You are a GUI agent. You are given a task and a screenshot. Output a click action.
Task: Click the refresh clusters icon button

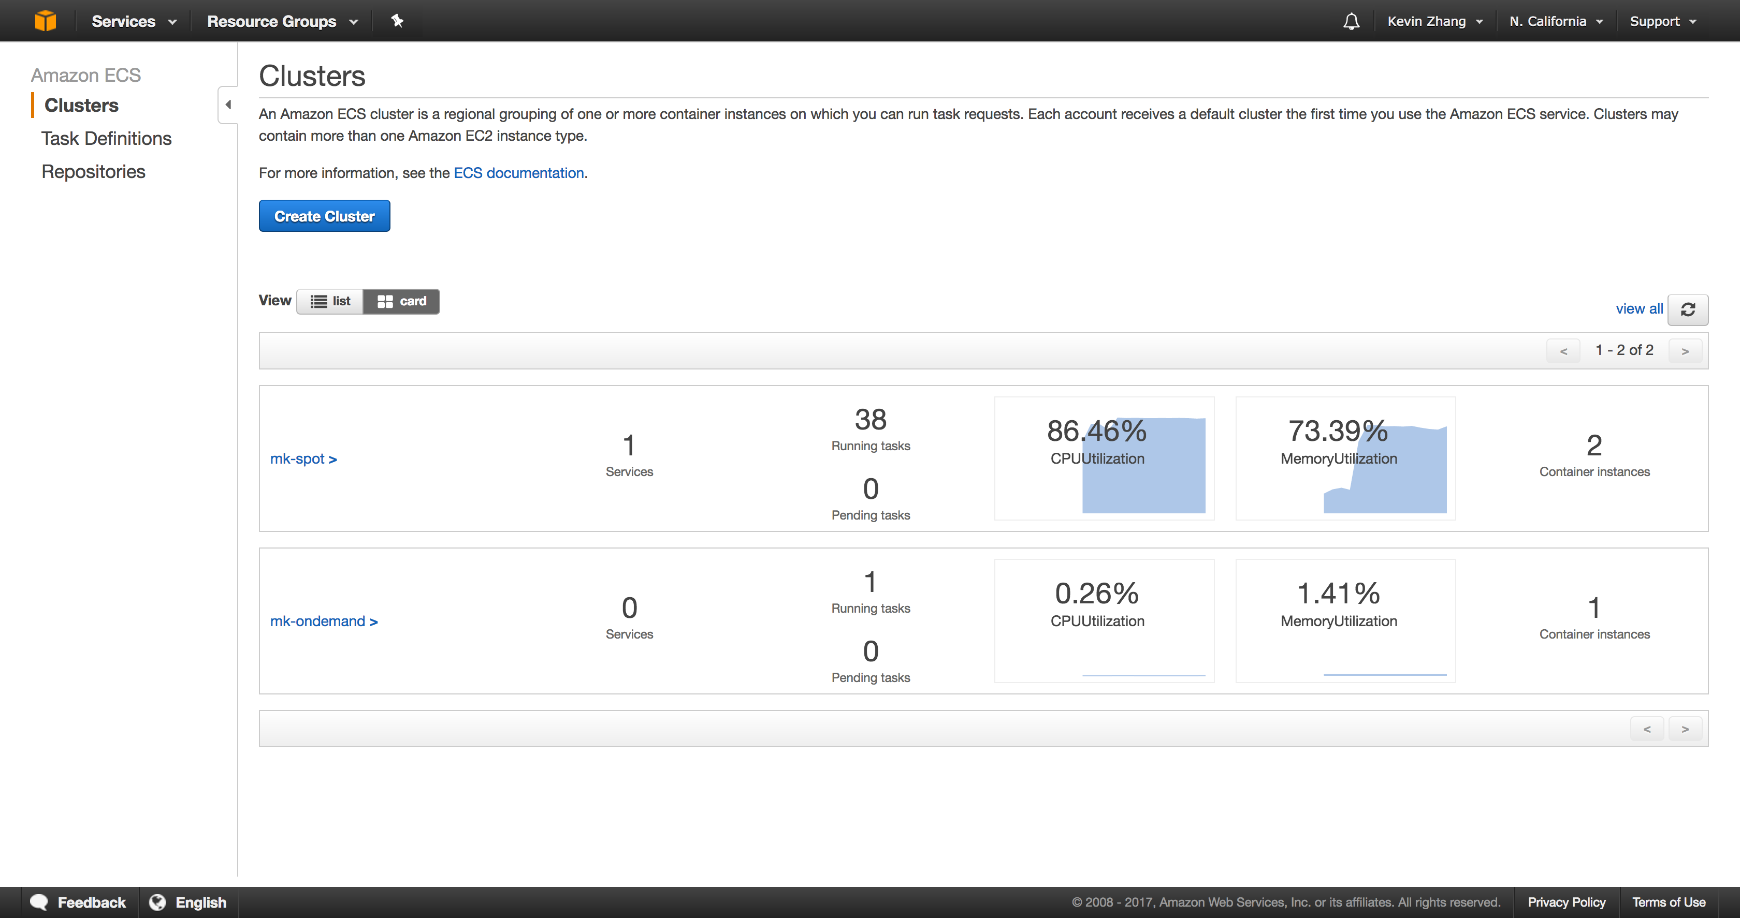click(1688, 309)
